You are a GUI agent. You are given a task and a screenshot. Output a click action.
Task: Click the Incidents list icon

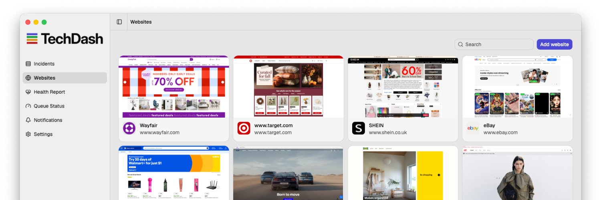point(28,64)
